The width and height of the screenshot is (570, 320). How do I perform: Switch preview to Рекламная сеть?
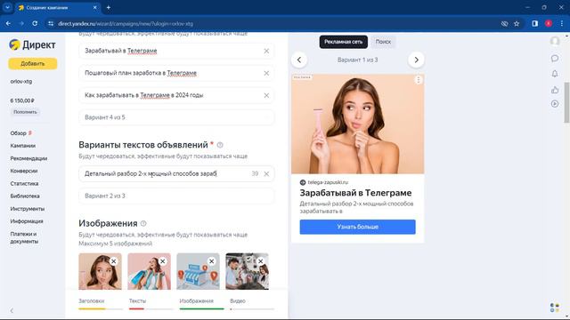(344, 42)
